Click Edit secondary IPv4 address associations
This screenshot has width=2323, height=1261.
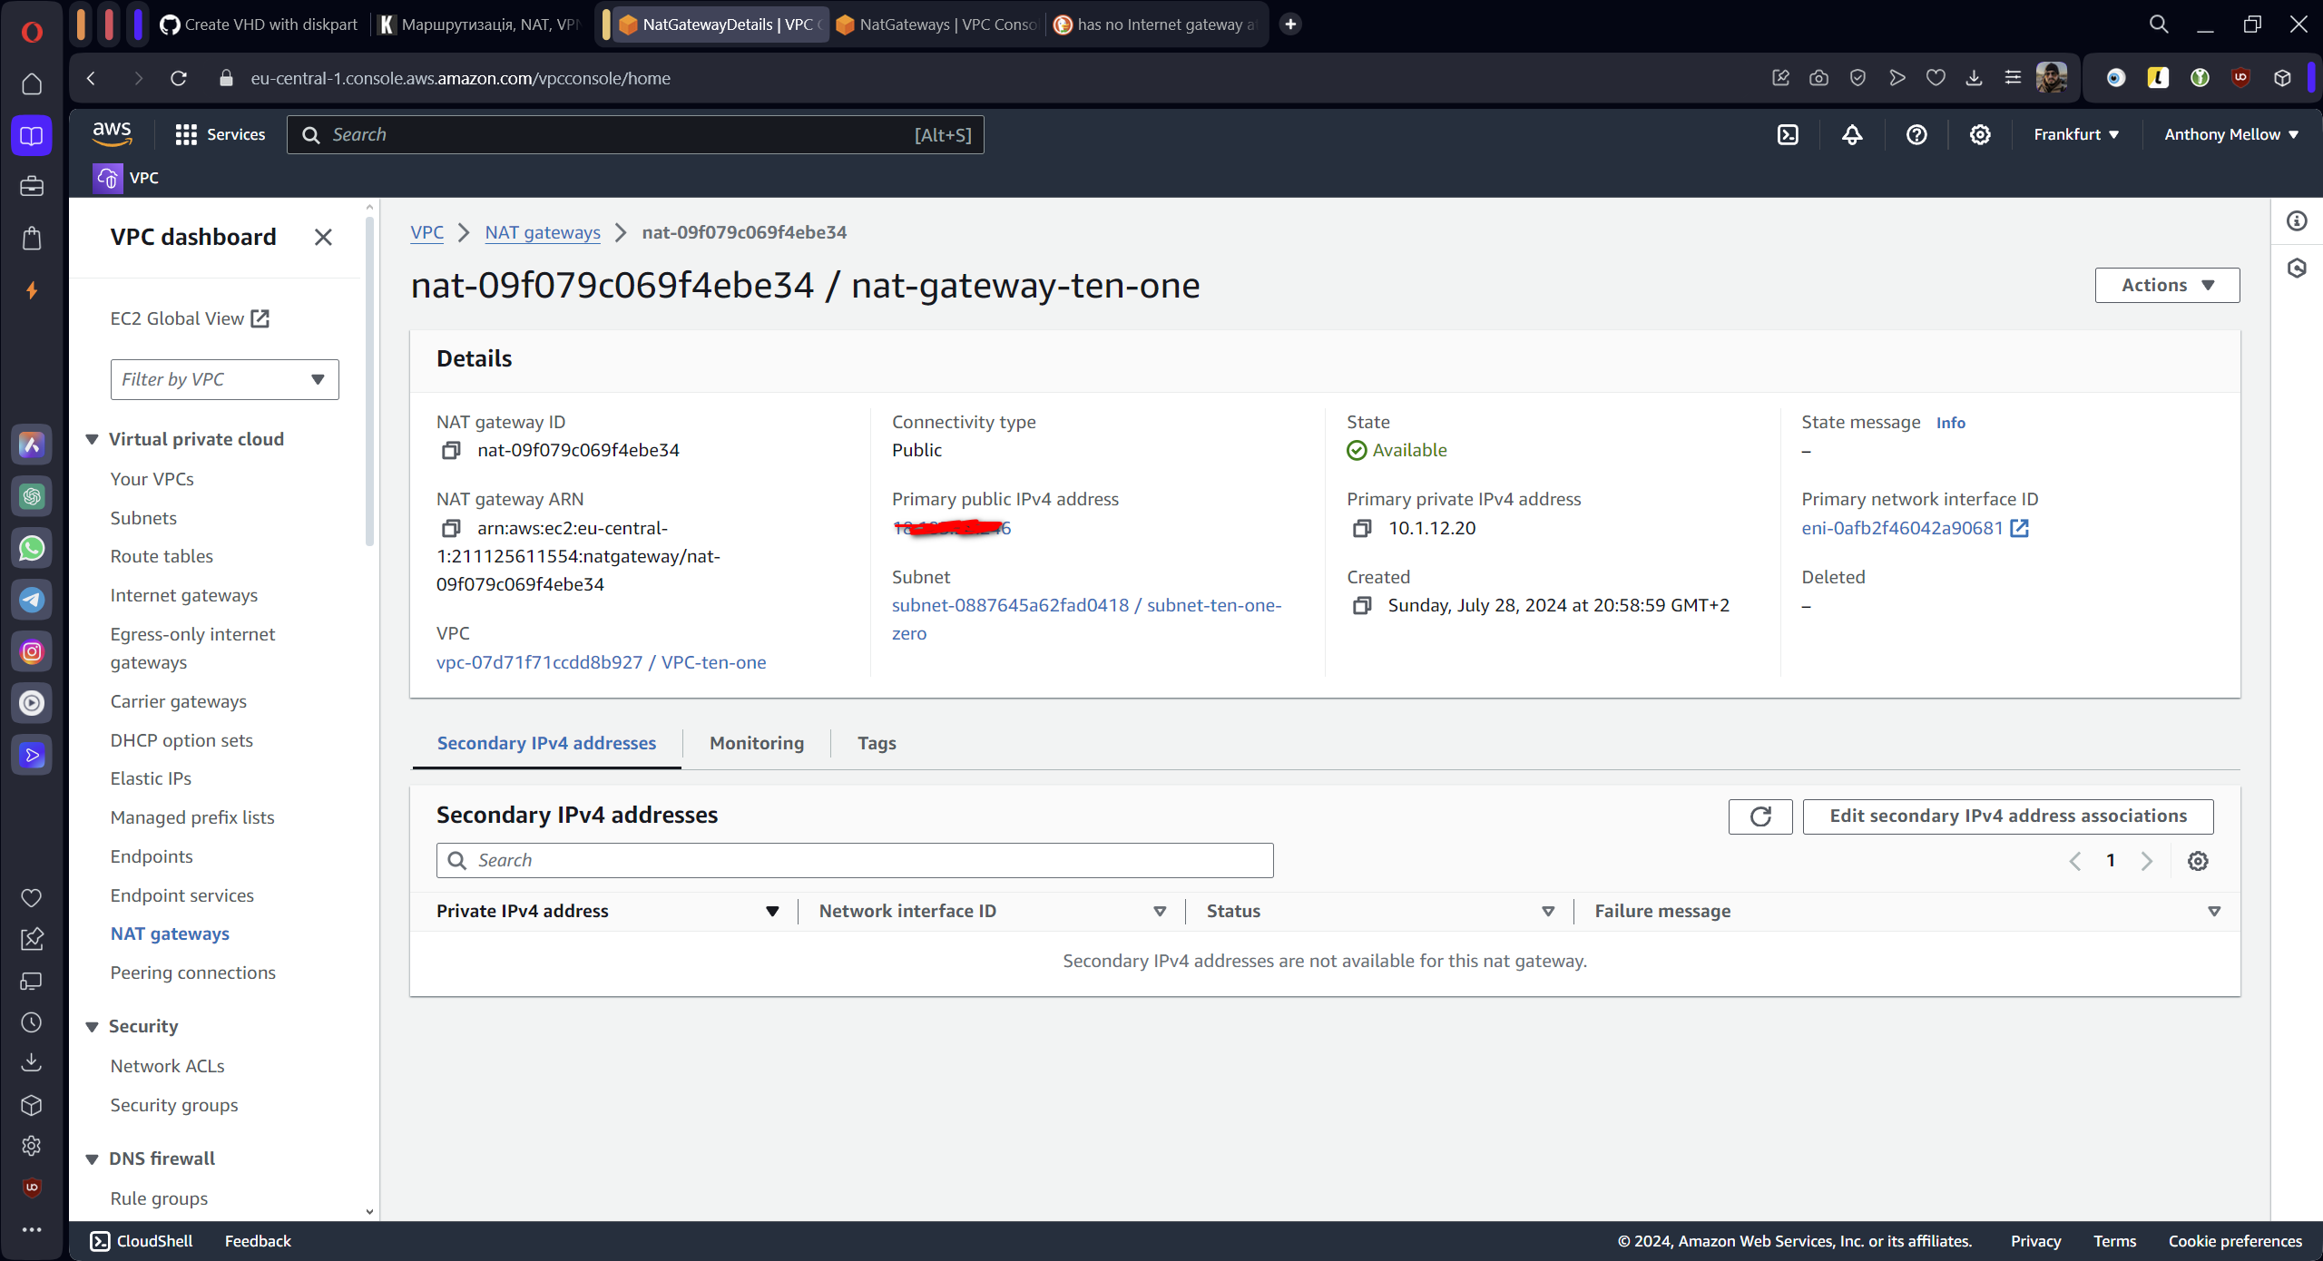tap(2007, 816)
